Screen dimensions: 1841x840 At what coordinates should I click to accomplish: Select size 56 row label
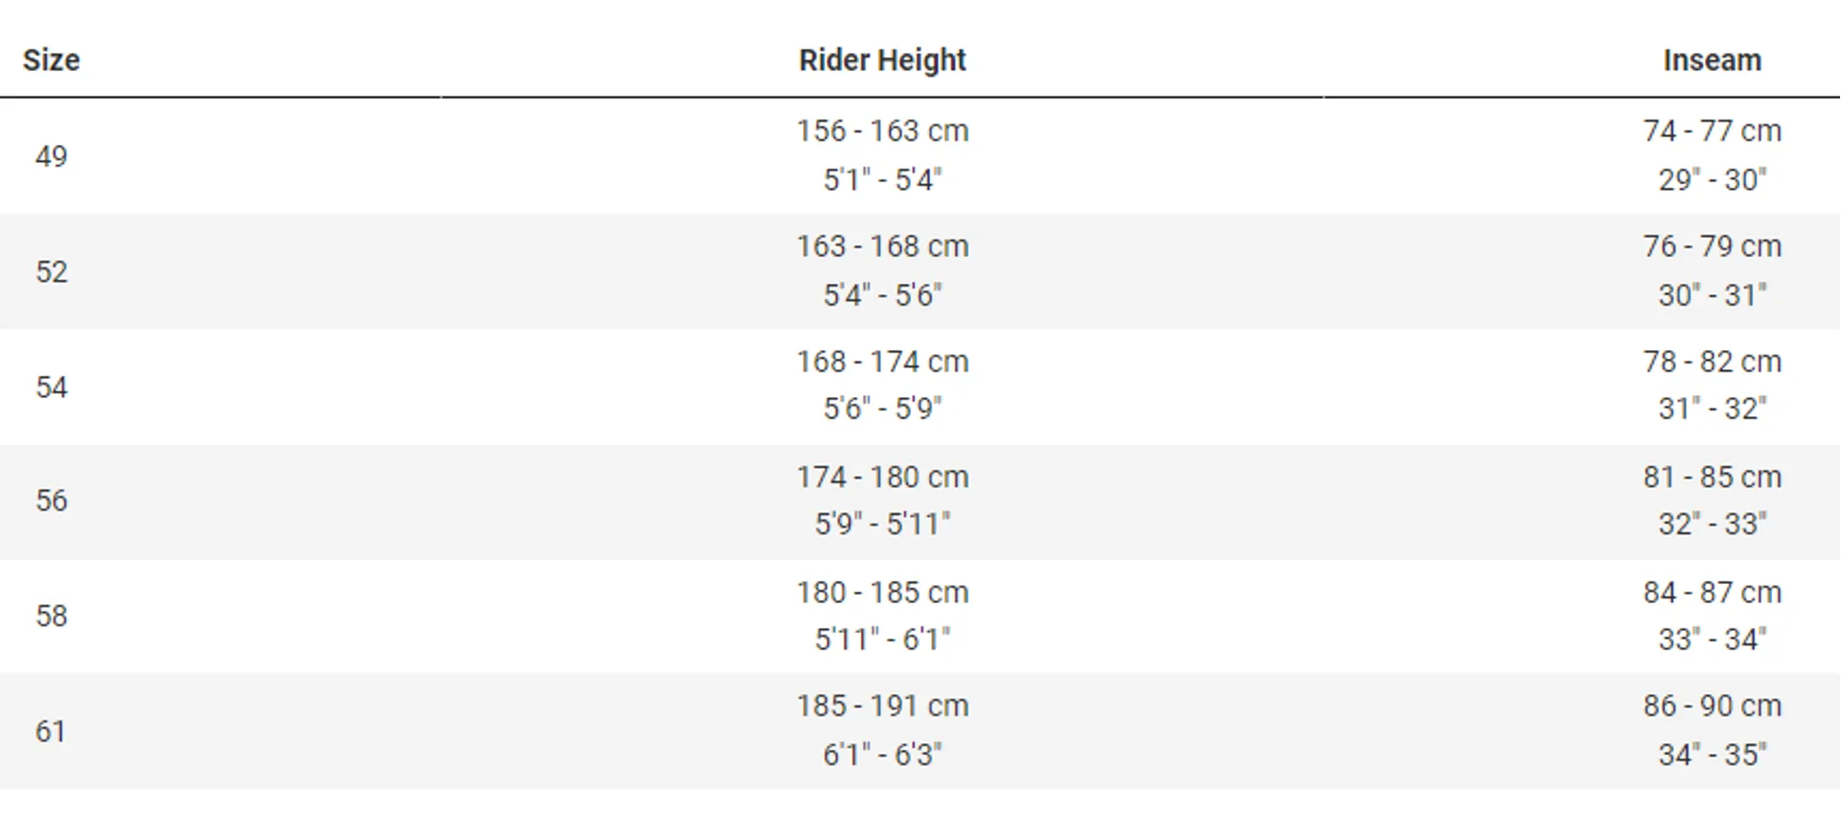point(52,501)
